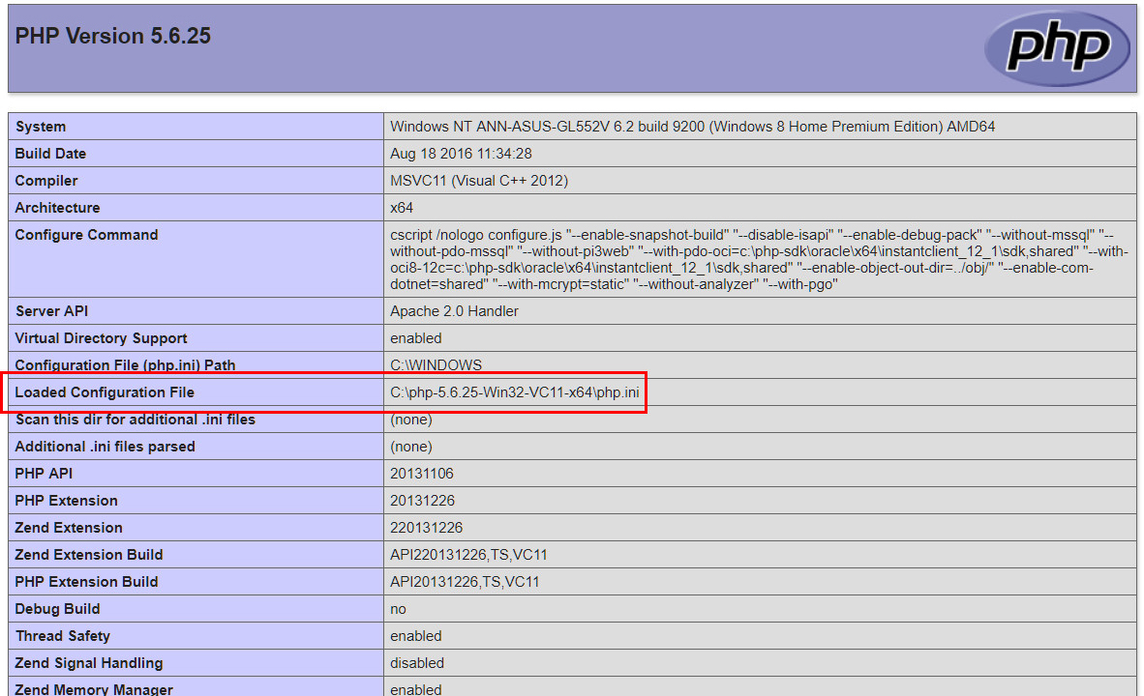Select the API220131226,TS,VC11 value
This screenshot has height=696, width=1144.
(x=469, y=554)
